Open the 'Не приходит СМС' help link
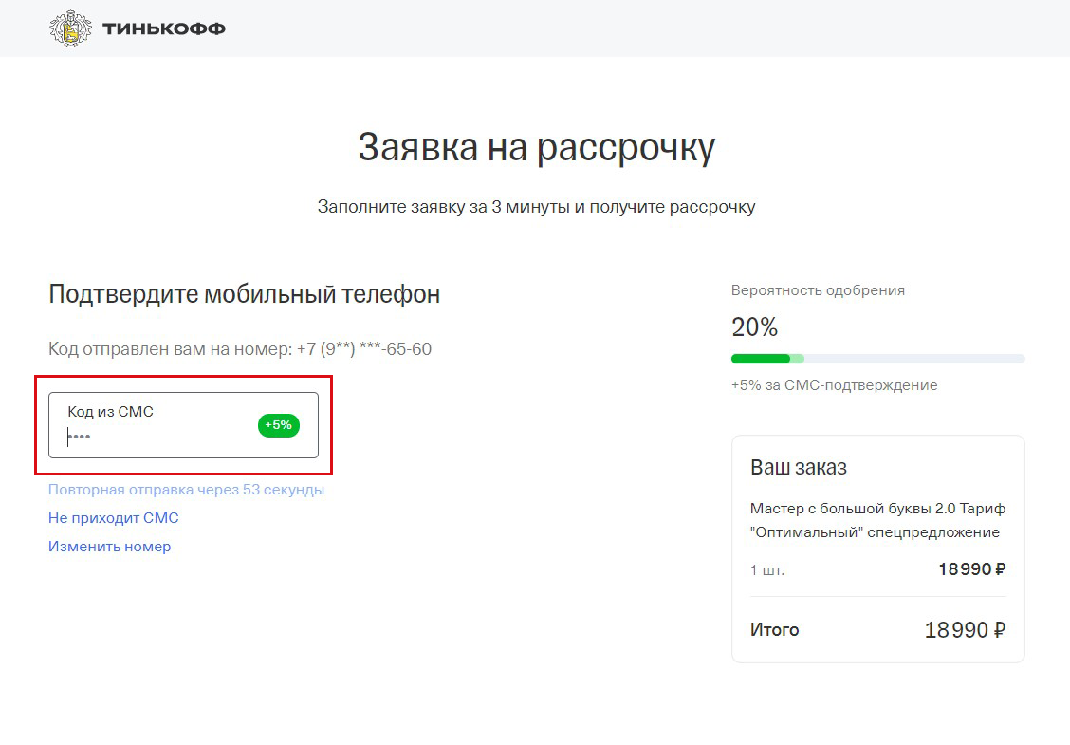Screen dimensions: 1070x745 [x=114, y=517]
